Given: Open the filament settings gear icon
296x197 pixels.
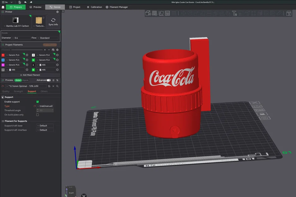Looking at the screenshot, I should tap(57, 50).
